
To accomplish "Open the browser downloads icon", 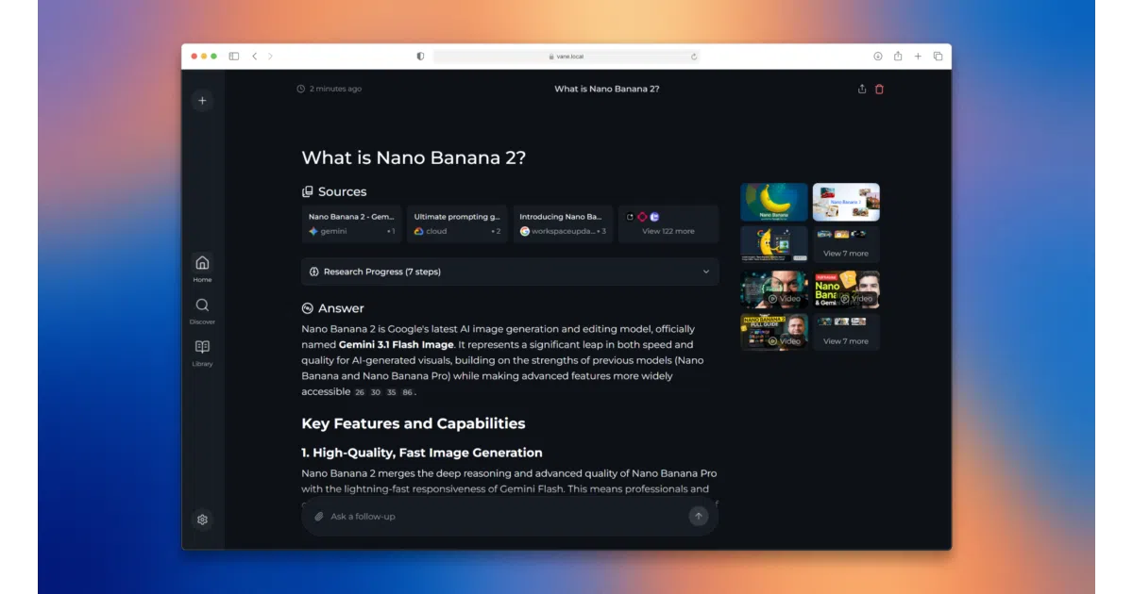I will [878, 57].
